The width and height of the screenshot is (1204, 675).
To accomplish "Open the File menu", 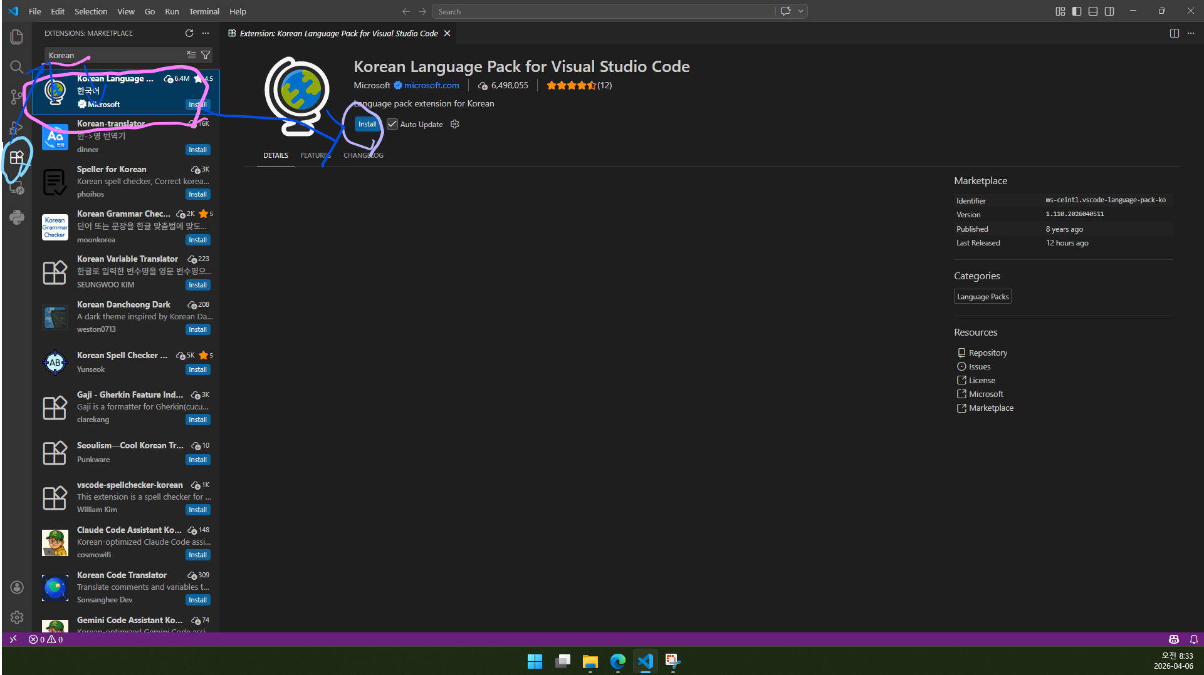I will tap(35, 11).
